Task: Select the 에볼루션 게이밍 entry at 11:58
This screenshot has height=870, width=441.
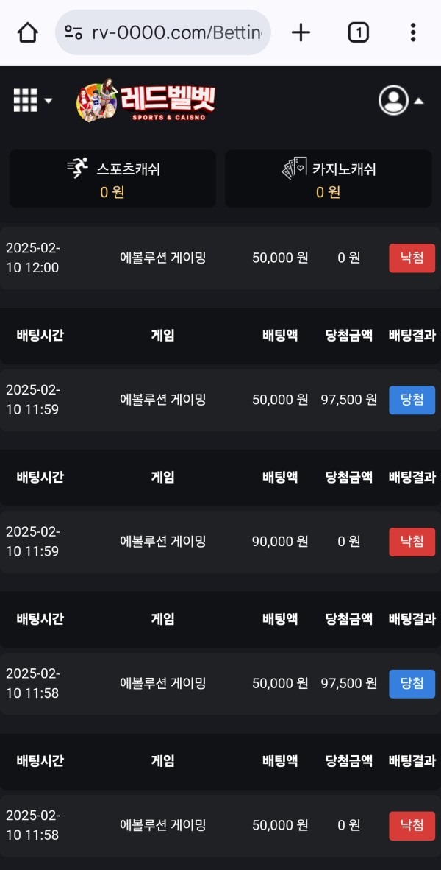Action: click(162, 683)
